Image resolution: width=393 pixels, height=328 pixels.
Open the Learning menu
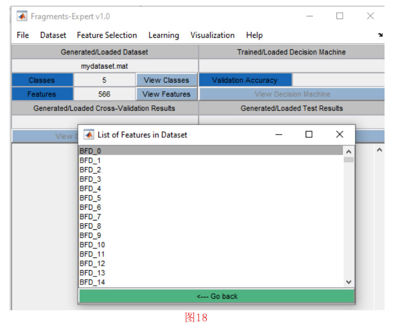point(163,35)
